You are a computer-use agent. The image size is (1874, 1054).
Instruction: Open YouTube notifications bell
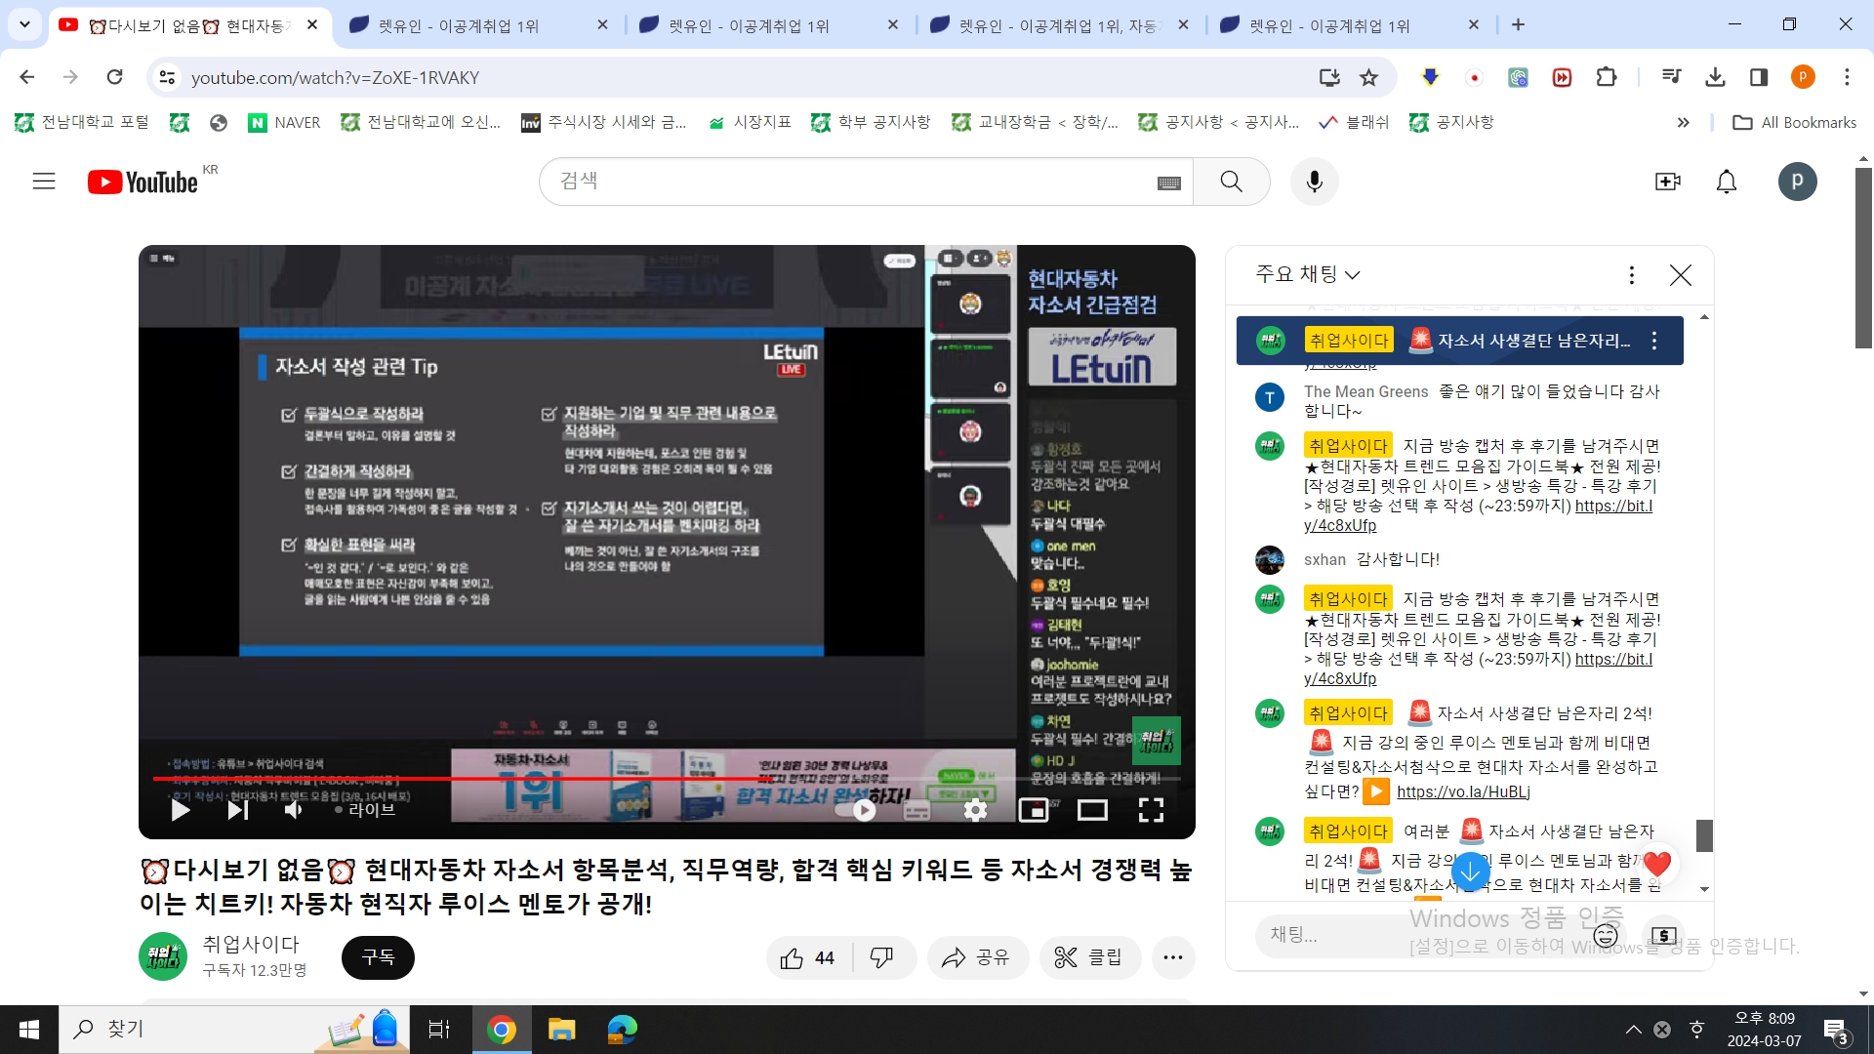[x=1726, y=182]
